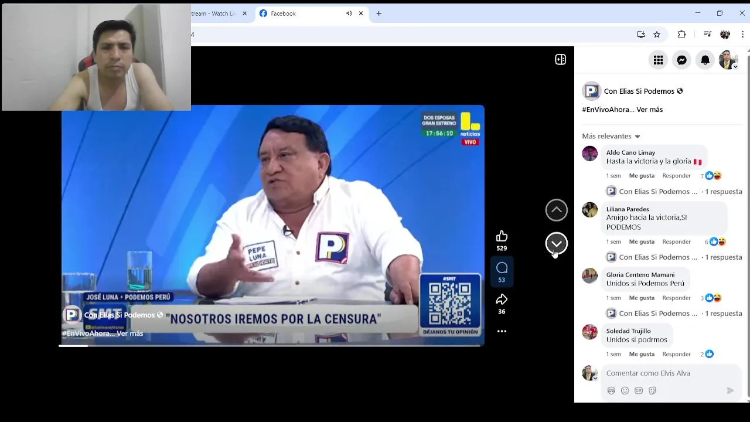The width and height of the screenshot is (750, 422).
Task: Insert an avatar sticker in comment
Action: [x=611, y=390]
